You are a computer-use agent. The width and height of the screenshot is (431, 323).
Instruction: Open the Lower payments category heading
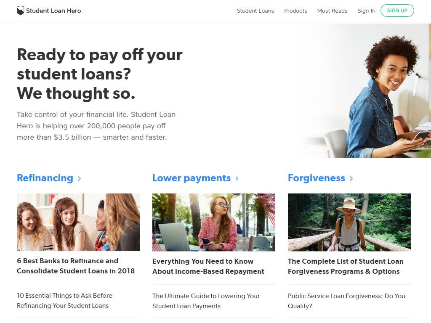(192, 178)
